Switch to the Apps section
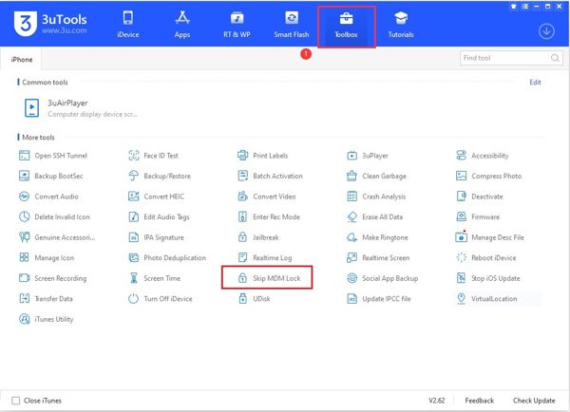The height and width of the screenshot is (412, 570). tap(182, 25)
